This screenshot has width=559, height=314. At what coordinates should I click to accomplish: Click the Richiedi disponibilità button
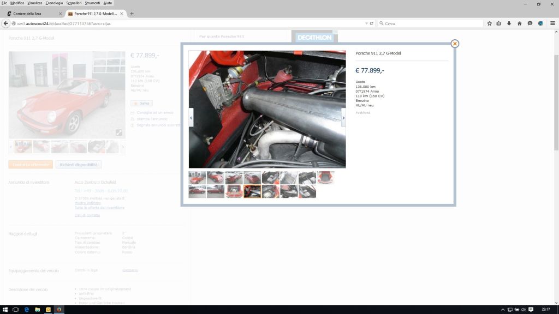(79, 165)
